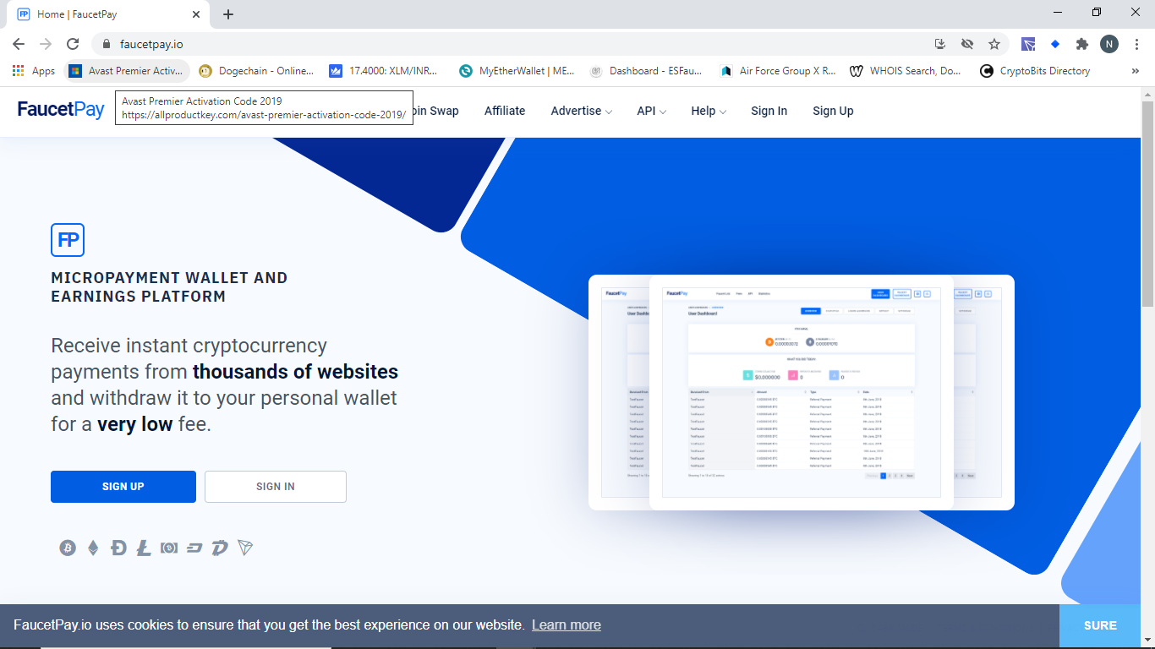Click the Bitcoin coin icon
Viewport: 1155px width, 649px height.
point(68,548)
